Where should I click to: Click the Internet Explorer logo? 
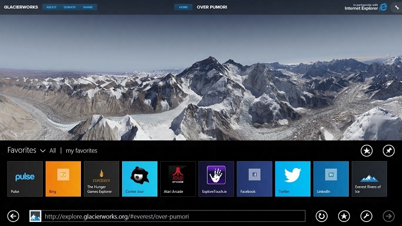click(x=383, y=7)
